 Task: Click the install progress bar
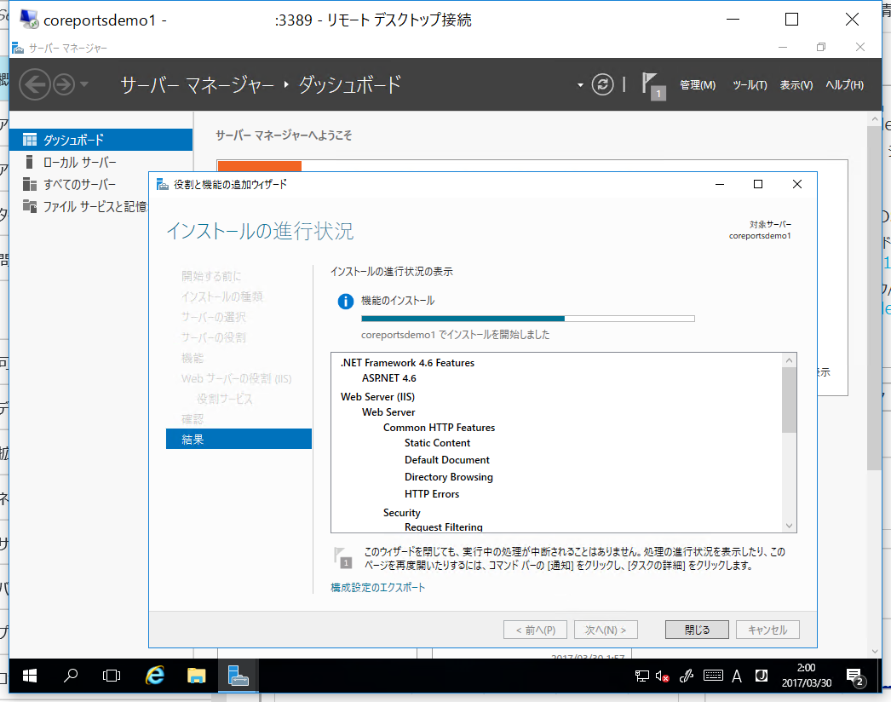pos(528,319)
